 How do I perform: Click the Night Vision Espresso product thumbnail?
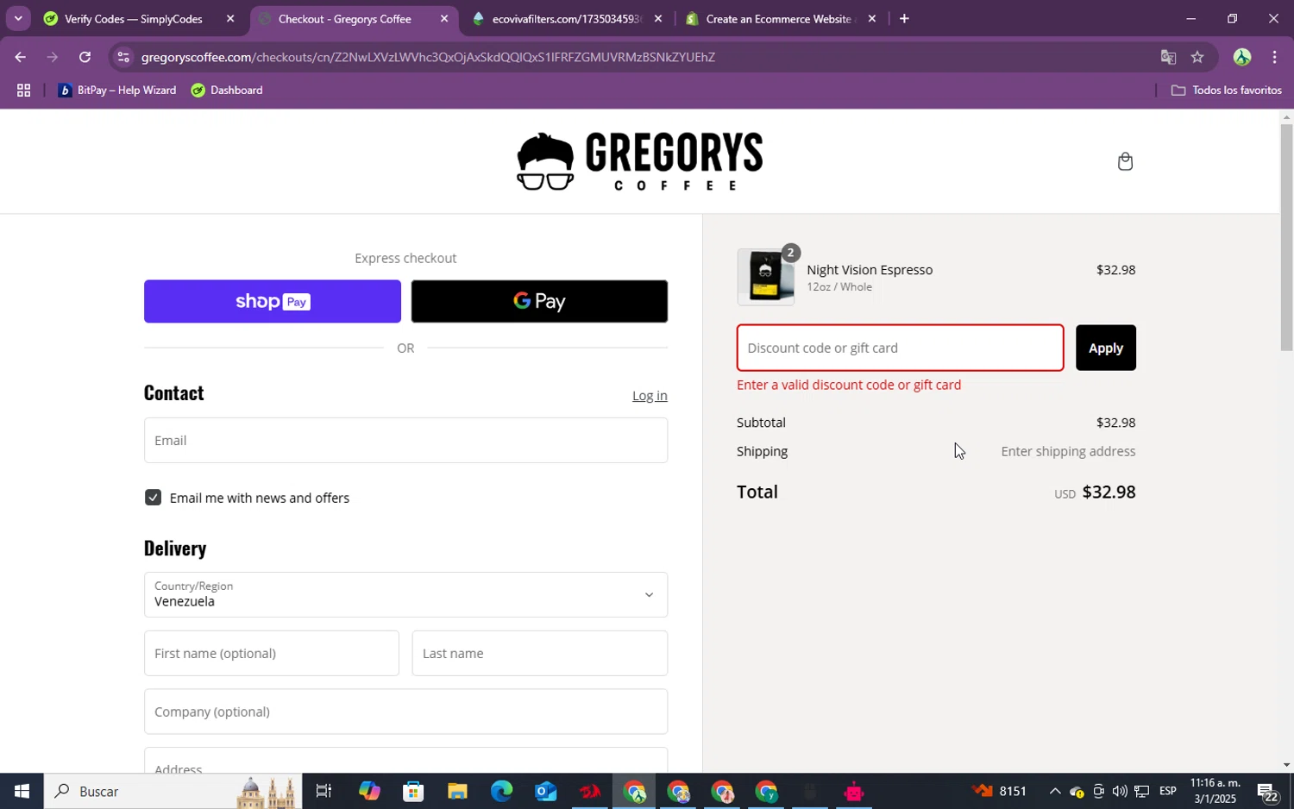pyautogui.click(x=766, y=277)
